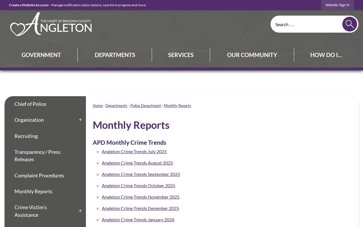The width and height of the screenshot is (363, 227).
Task: Open Angleton Crime Trends August 2025
Action: 137,163
